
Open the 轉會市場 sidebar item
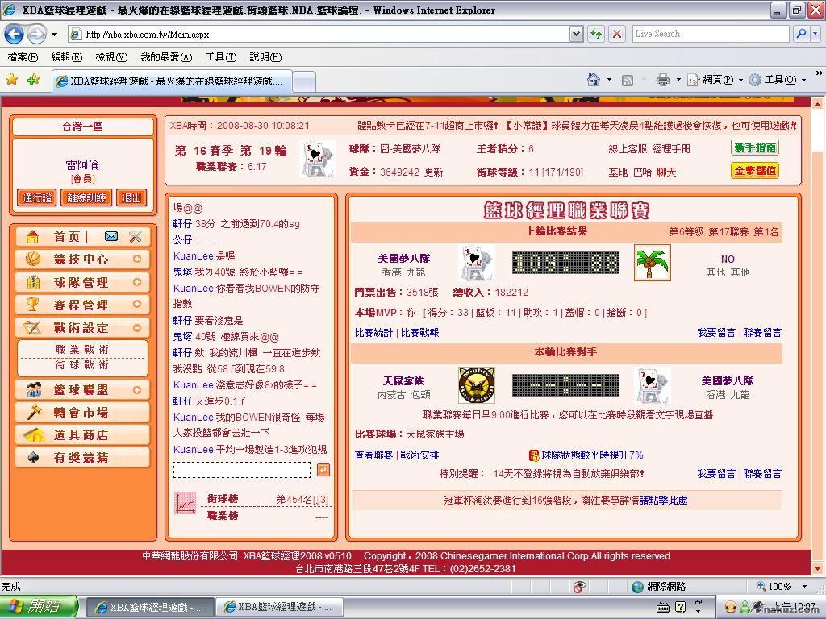83,412
